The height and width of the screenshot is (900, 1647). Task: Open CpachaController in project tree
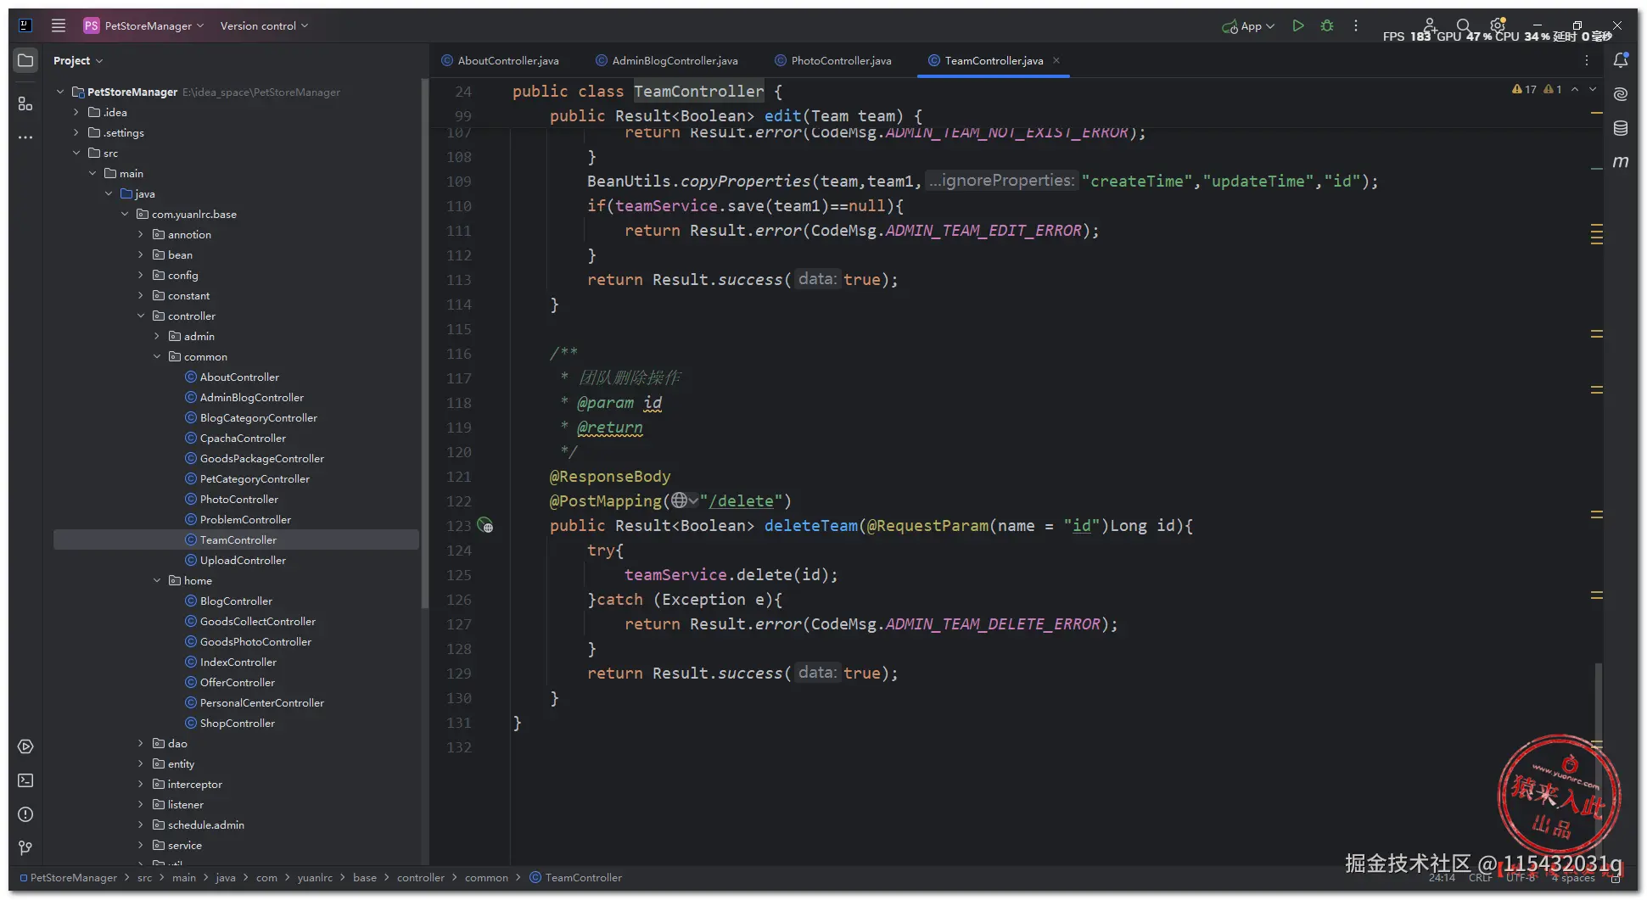(x=243, y=438)
